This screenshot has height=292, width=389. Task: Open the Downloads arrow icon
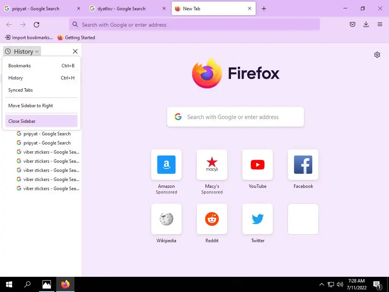[x=366, y=24]
